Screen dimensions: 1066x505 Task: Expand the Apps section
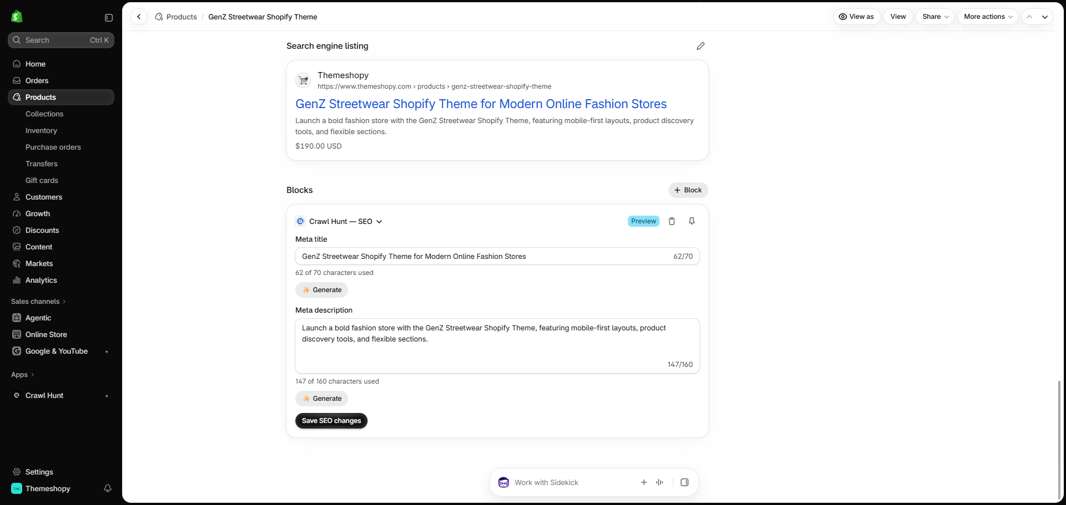click(23, 375)
